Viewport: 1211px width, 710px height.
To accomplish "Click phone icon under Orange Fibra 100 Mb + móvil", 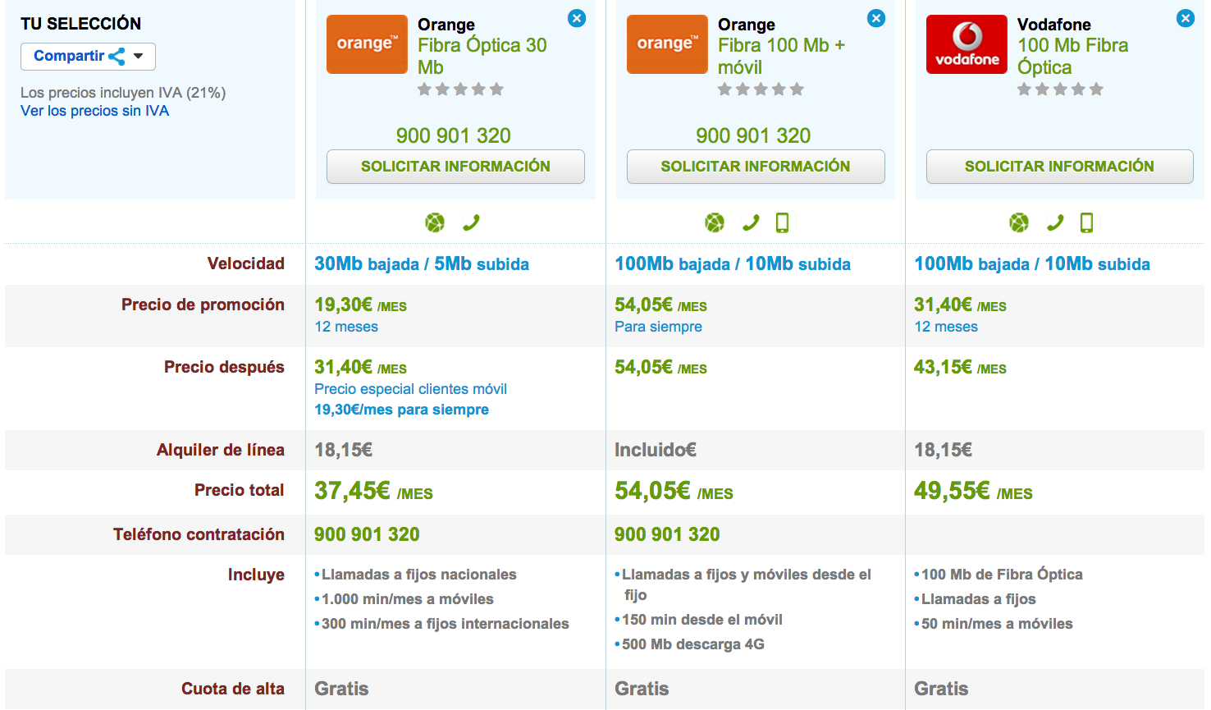I will pos(751,222).
